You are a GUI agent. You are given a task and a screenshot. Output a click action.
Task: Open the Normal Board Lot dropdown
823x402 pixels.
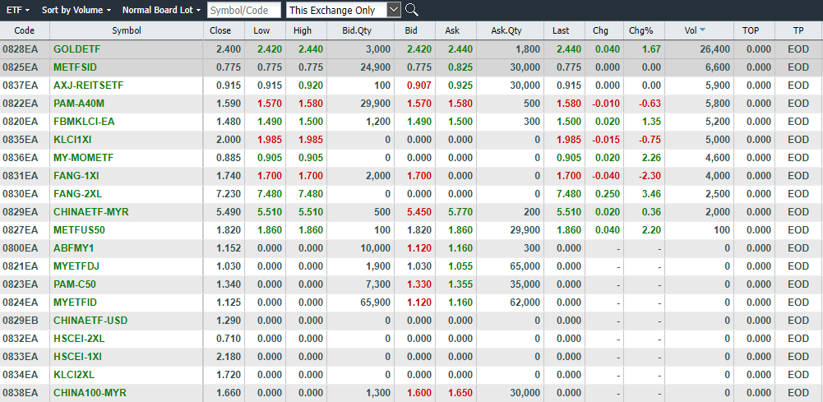(x=161, y=10)
